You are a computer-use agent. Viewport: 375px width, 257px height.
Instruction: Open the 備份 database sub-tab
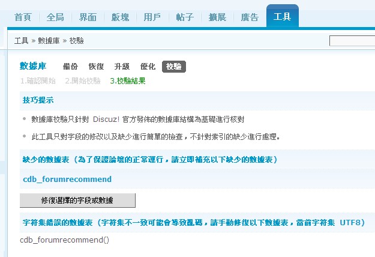pos(70,67)
